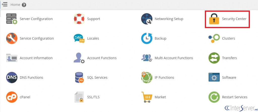This screenshot has height=112, width=258.
Task: Click the SSL/TLS document lock icon
Action: pyautogui.click(x=79, y=97)
